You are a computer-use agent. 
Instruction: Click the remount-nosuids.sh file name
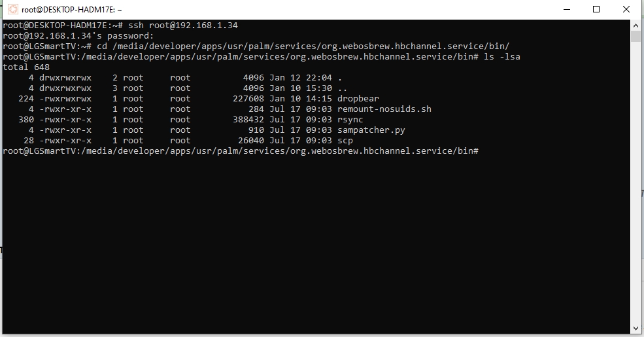[384, 109]
